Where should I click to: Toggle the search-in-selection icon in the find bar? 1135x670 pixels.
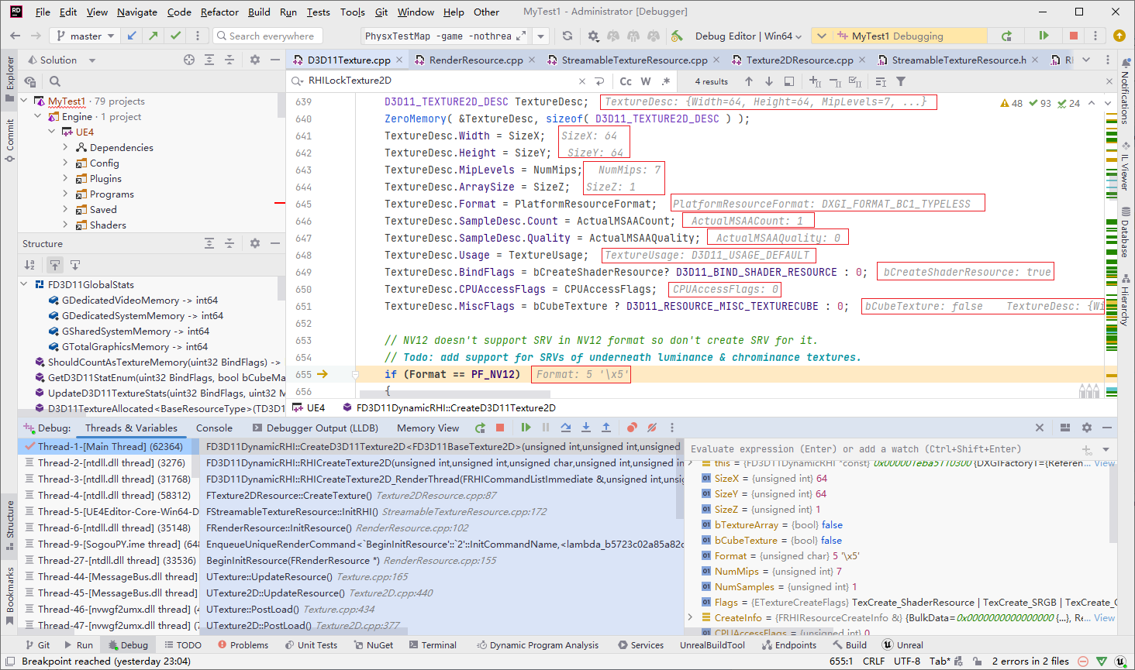tap(789, 81)
